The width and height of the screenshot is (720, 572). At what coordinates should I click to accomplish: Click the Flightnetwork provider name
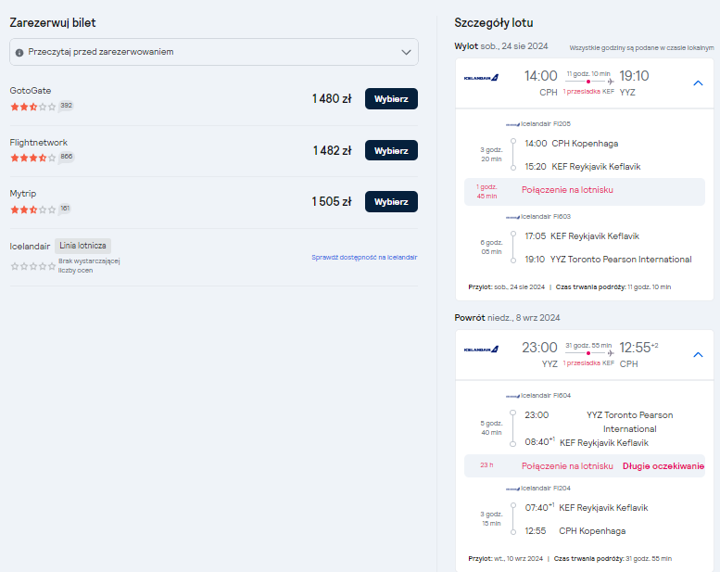click(x=39, y=143)
